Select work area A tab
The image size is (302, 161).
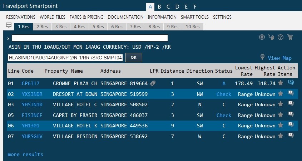point(150,7)
